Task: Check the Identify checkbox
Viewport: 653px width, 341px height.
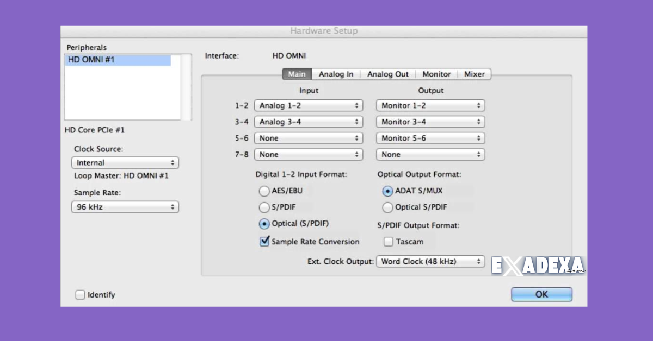Action: 80,294
